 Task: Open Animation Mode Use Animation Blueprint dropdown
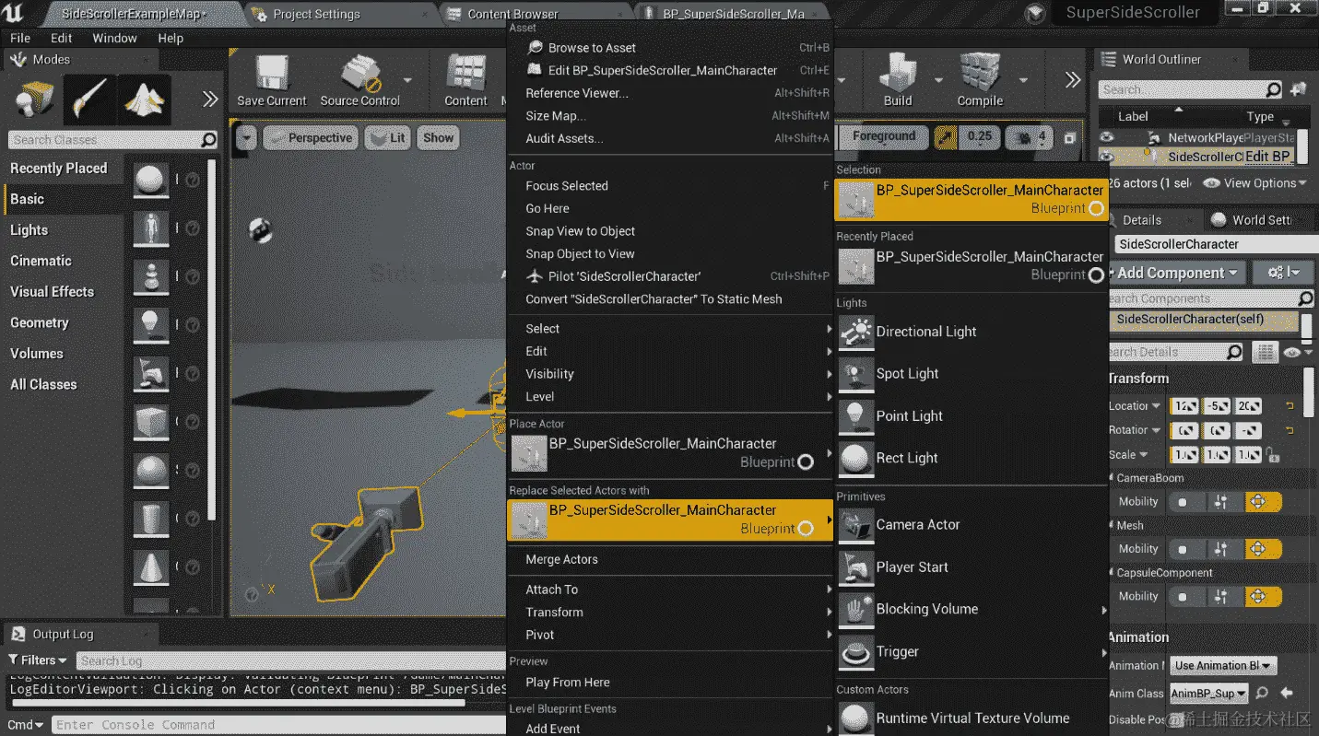(x=1224, y=665)
